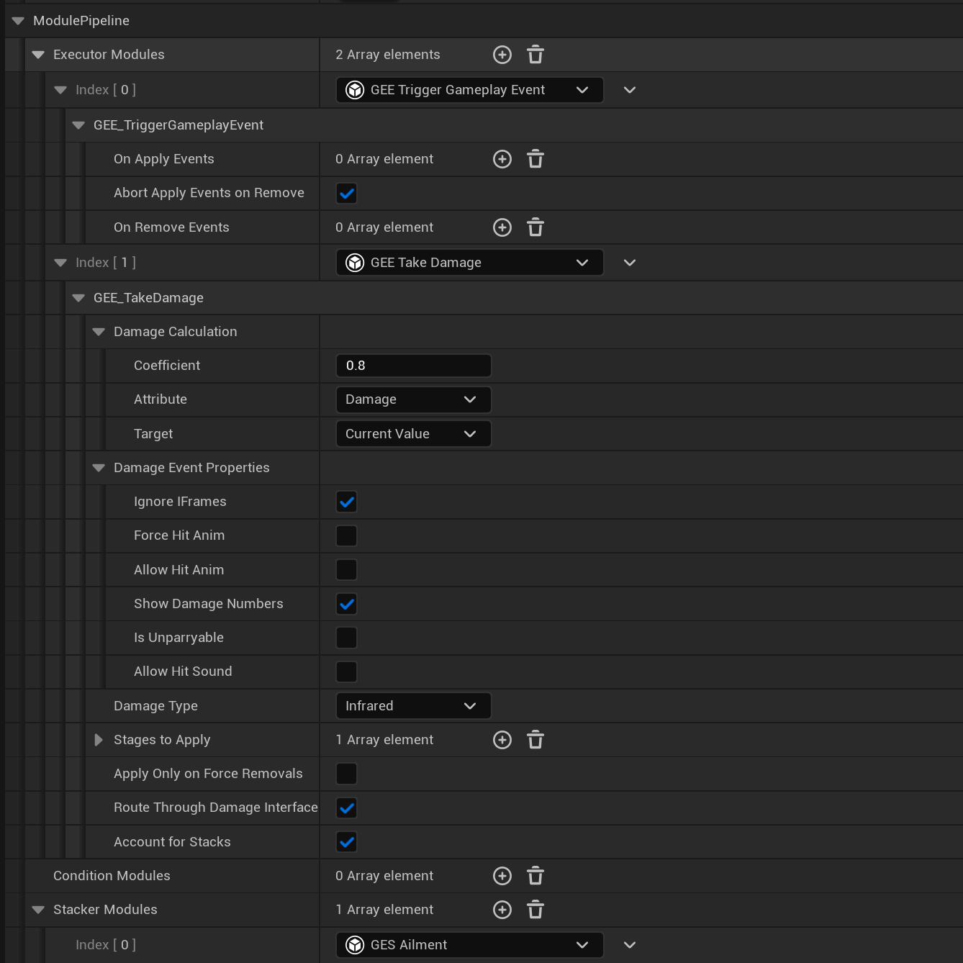Screen dimensions: 963x963
Task: Uncheck Route Through Damage Interface
Action: point(346,808)
